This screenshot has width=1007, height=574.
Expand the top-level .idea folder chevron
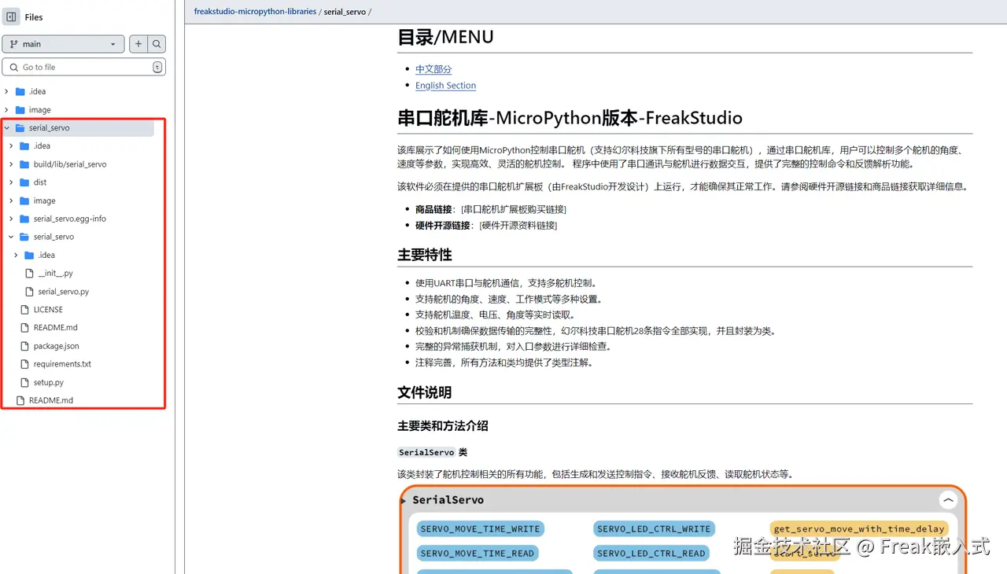7,91
